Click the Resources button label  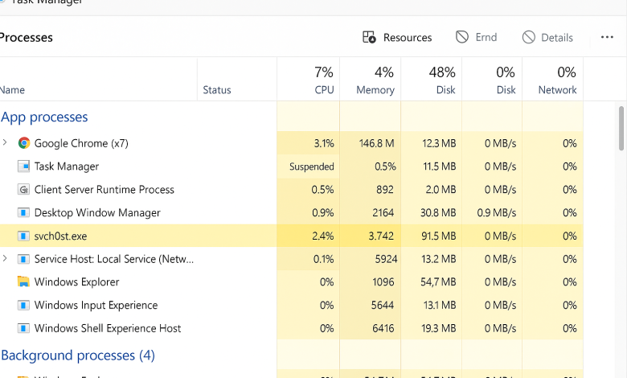tap(408, 38)
